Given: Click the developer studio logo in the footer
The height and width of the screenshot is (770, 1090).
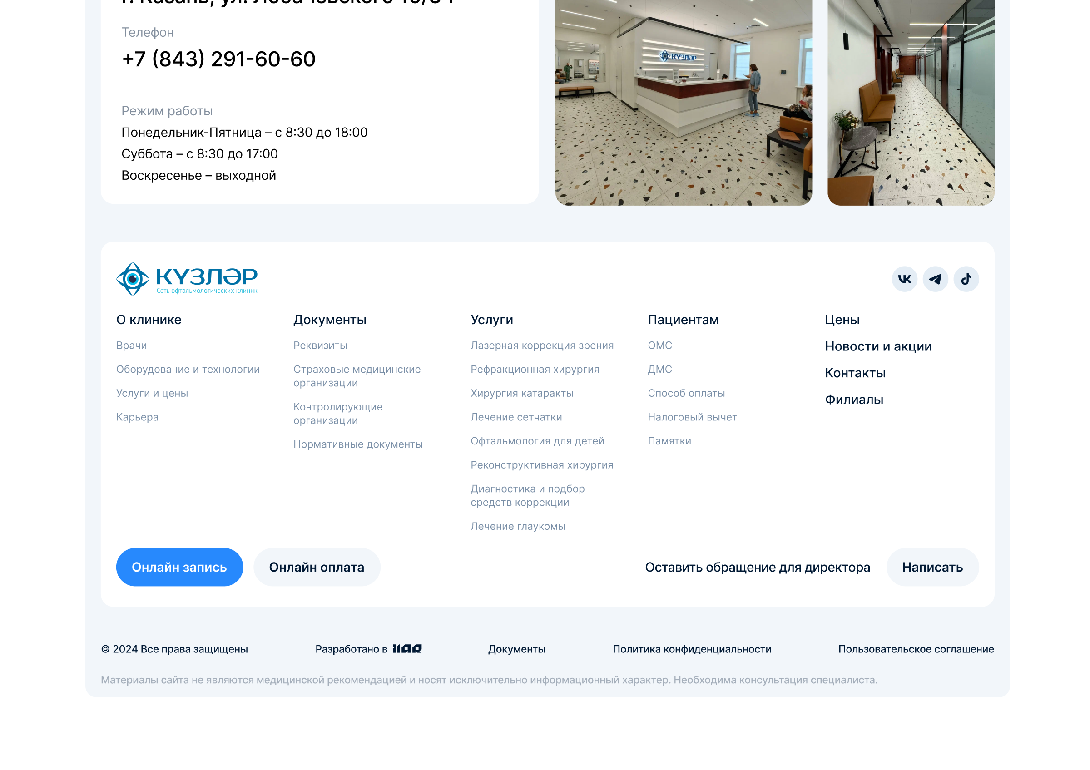Looking at the screenshot, I should coord(407,648).
